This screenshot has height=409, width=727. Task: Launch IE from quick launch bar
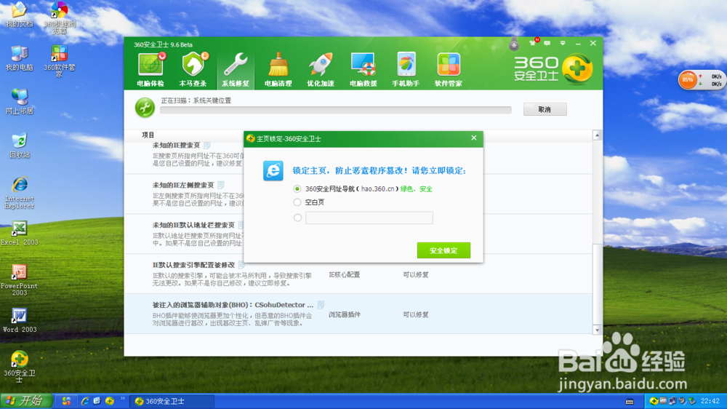(85, 401)
